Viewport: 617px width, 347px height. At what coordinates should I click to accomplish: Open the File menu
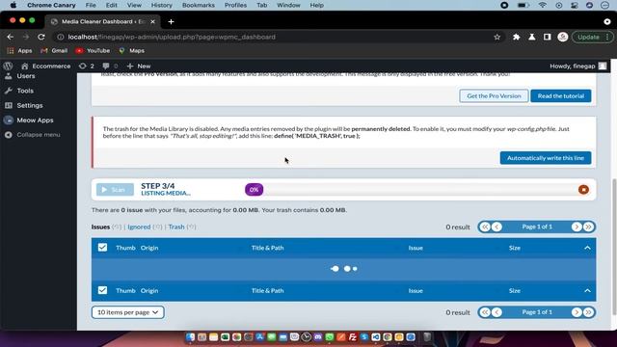(x=91, y=5)
